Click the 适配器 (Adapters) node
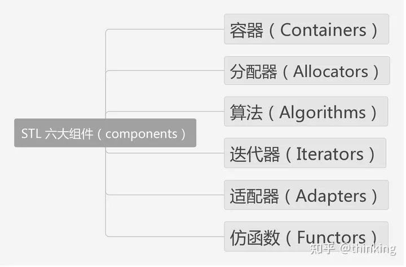This screenshot has width=406, height=267. click(x=306, y=195)
